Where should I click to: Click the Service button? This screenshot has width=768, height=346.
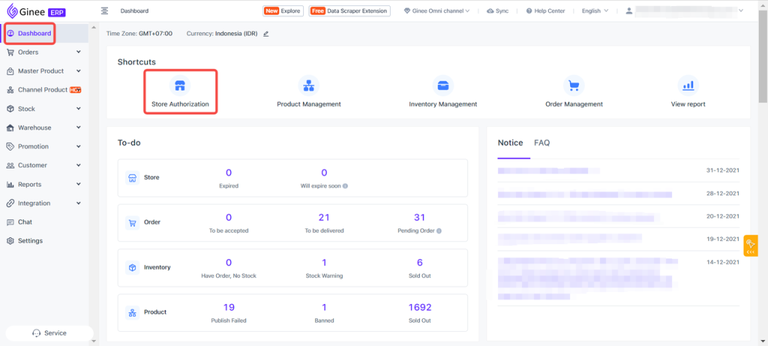49,333
